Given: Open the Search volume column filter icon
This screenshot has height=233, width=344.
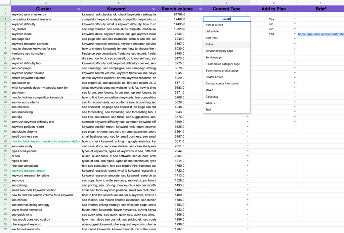Looking at the screenshot, I should (201, 9).
